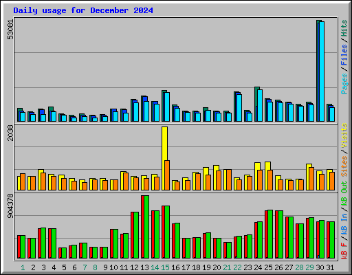Image resolution: width=352 pixels, height=275 pixels.
Task: Select day 19 on the x-axis
Action: point(206,267)
